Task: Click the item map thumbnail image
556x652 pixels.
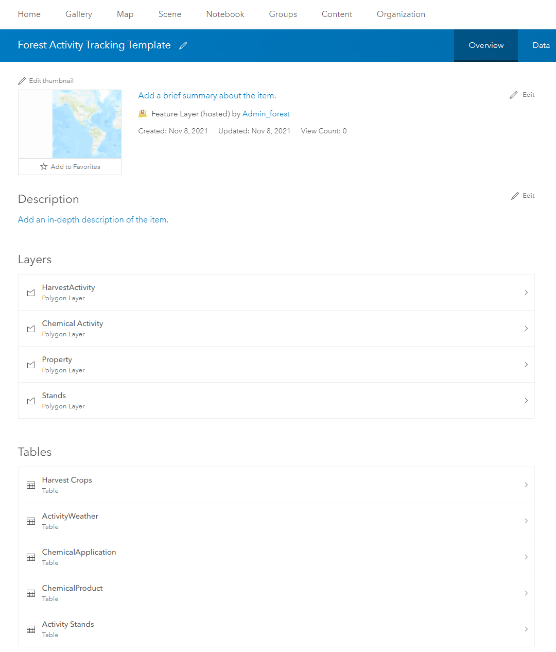Action: [x=70, y=124]
